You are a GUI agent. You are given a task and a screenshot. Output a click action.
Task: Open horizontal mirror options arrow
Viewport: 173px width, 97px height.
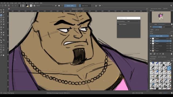[x=98, y=6]
